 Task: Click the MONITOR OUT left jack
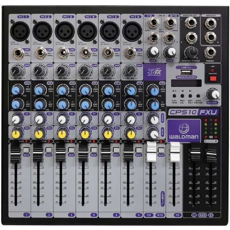tap(191, 23)
